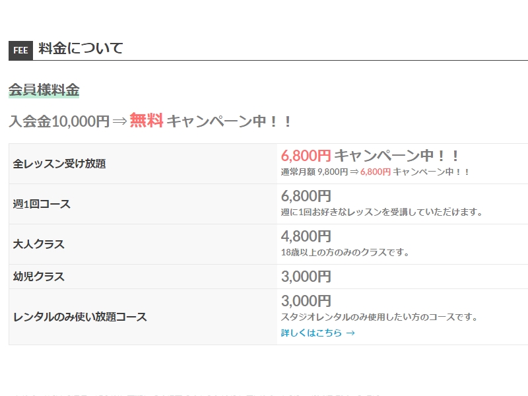Click the large red 6,800円 campaign price
Image resolution: width=528 pixels, height=396 pixels.
[306, 156]
